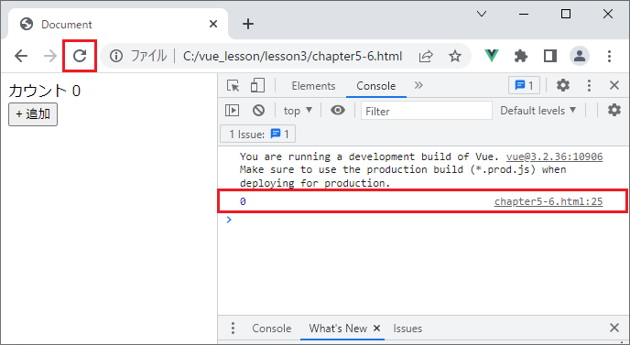Open site information icon in address bar
Screen dimensions: 630x345
point(115,56)
